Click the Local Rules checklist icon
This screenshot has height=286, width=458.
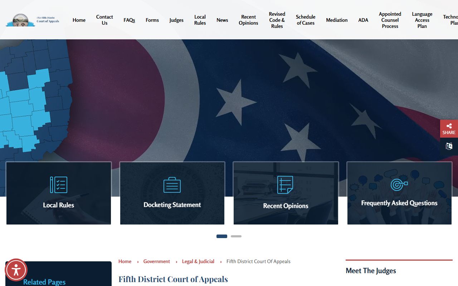pos(59,185)
